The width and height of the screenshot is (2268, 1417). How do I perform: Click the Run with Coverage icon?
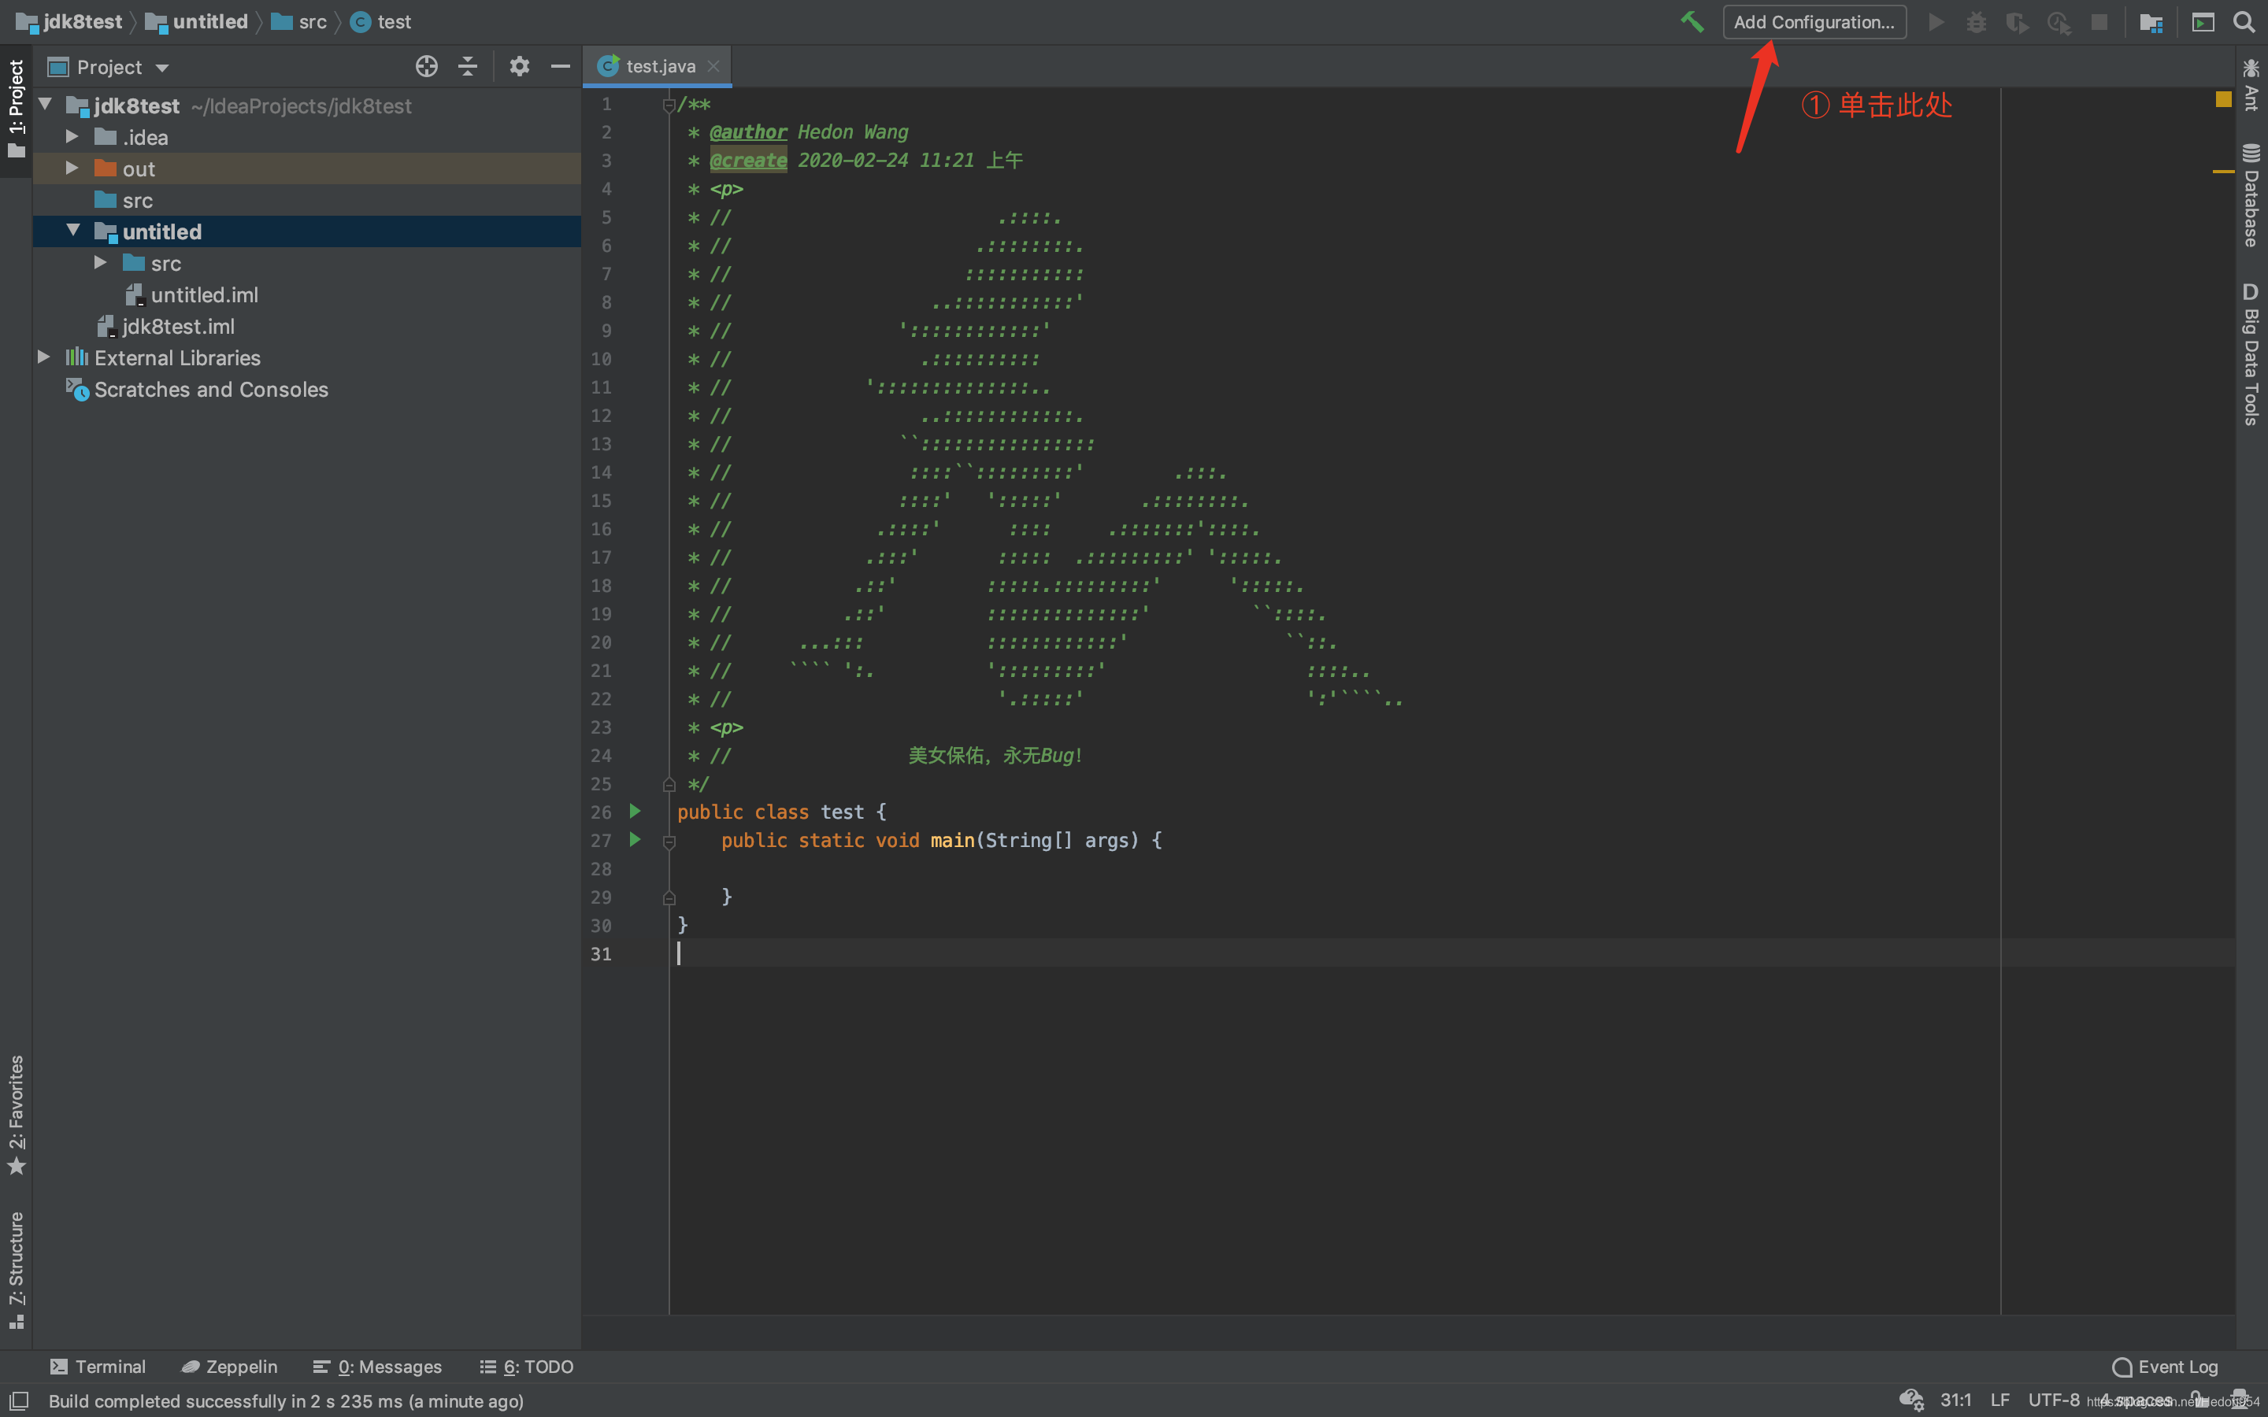(x=2017, y=21)
